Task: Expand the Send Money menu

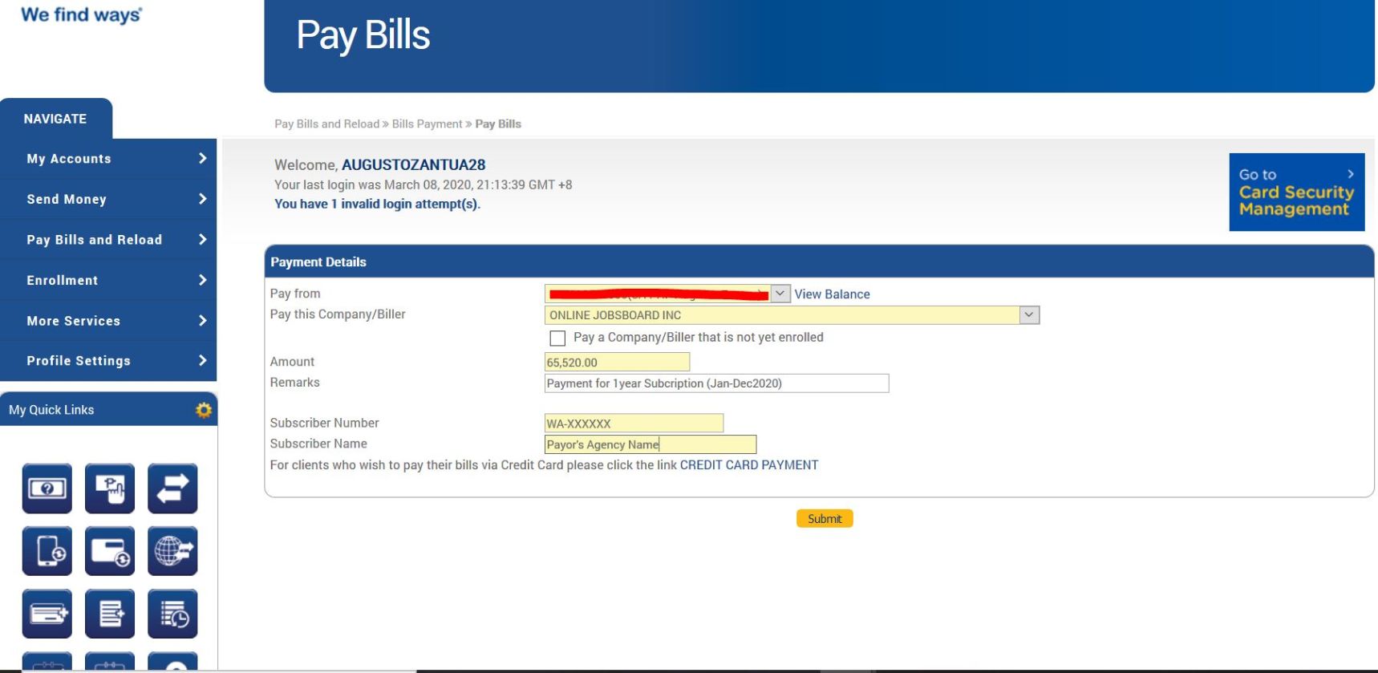Action: tap(108, 199)
